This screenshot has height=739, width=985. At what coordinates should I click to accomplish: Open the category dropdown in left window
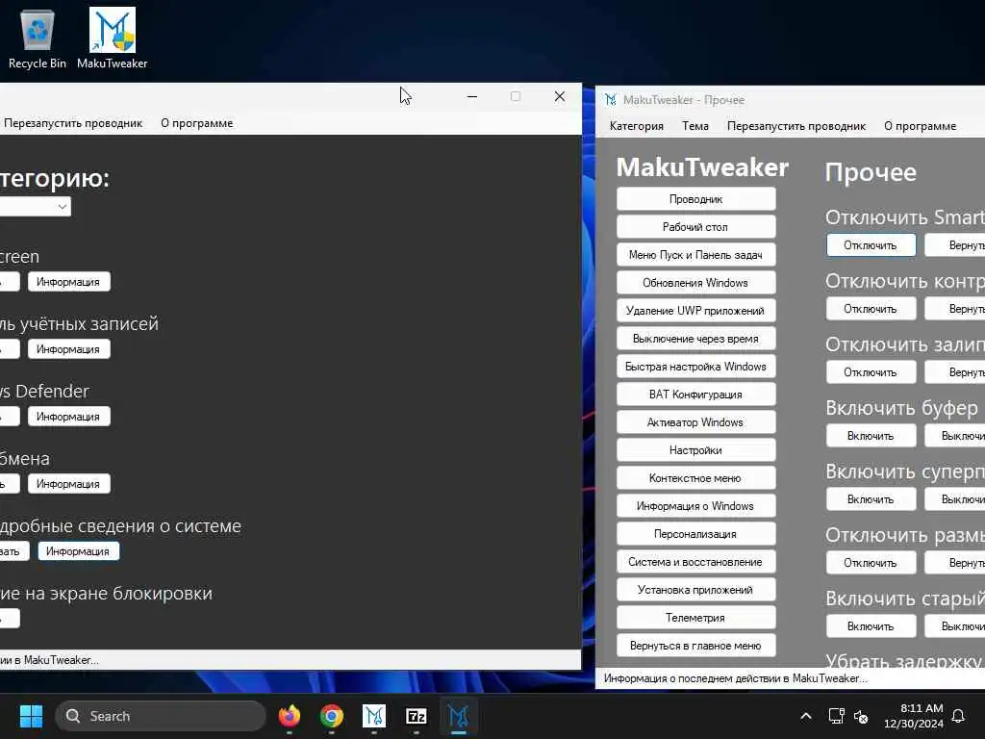click(35, 206)
